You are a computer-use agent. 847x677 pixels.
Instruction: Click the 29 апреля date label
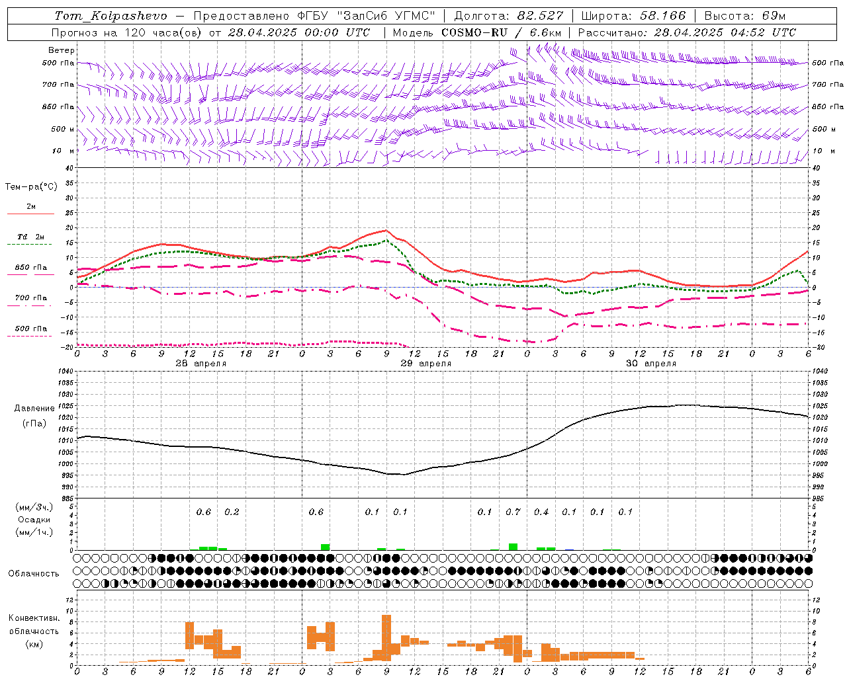click(x=425, y=364)
